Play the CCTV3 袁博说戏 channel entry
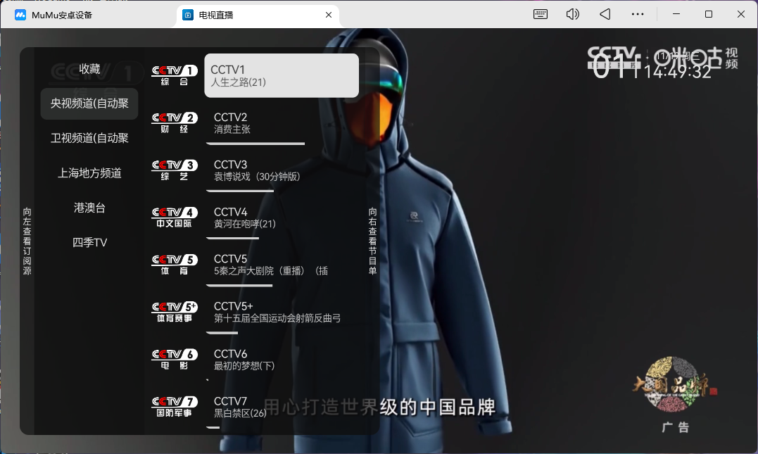The height and width of the screenshot is (454, 758). point(282,170)
